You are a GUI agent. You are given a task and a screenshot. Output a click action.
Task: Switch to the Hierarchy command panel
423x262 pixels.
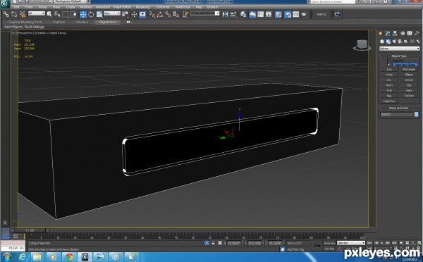[x=395, y=33]
